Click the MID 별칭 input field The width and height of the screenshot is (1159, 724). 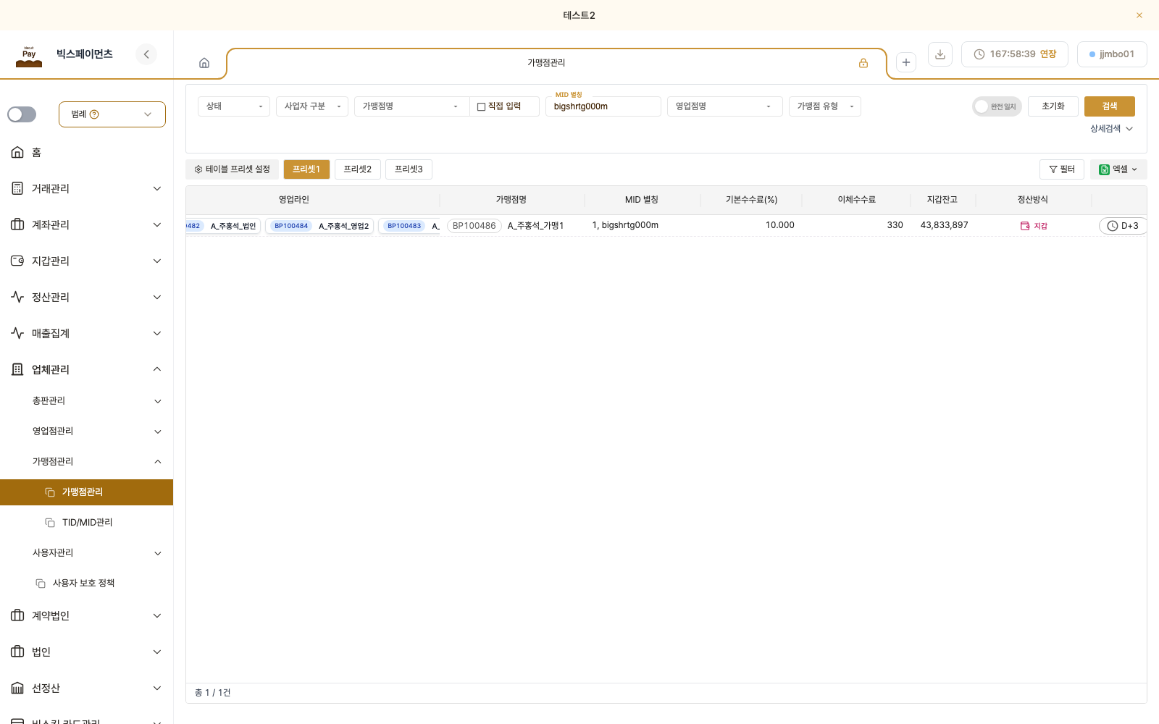pos(603,106)
